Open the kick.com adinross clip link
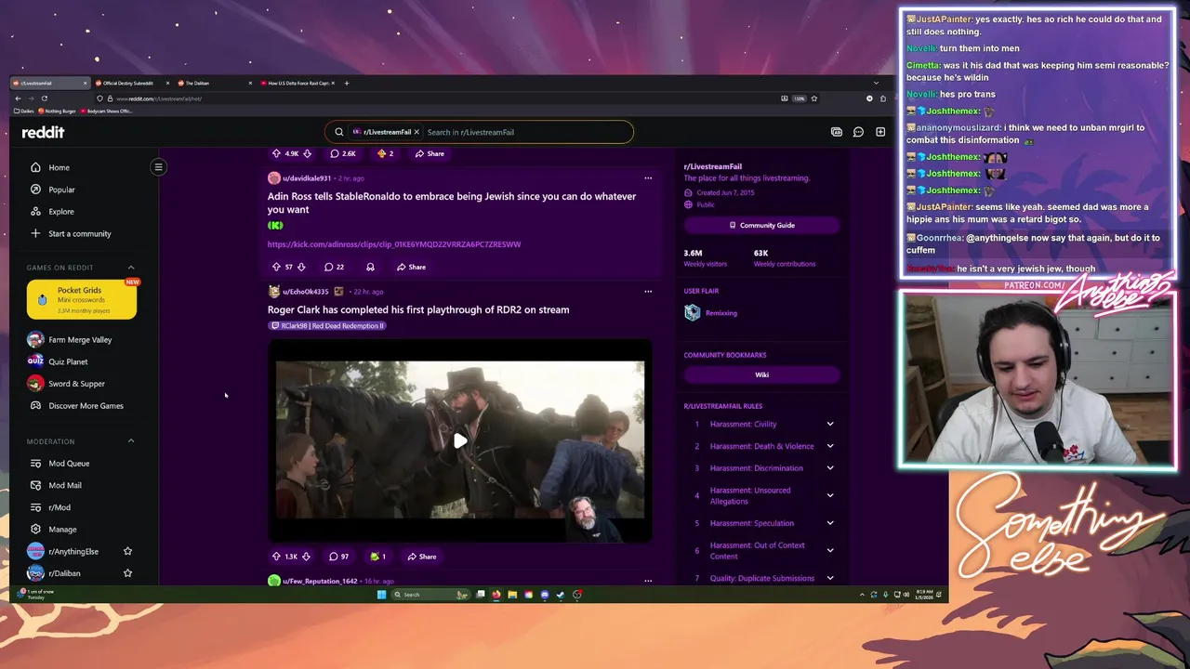Viewport: 1190px width, 669px height. pos(394,244)
